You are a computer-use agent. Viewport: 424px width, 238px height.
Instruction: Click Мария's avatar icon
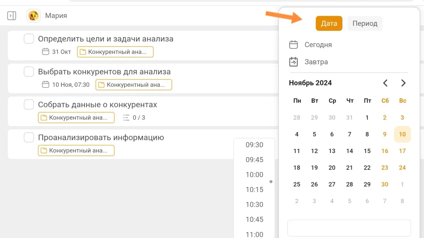point(33,16)
